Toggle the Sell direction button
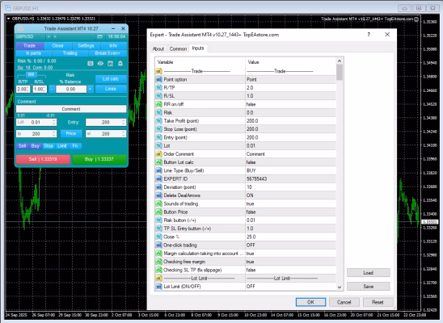Screen dimensions: 443x323 [22, 146]
